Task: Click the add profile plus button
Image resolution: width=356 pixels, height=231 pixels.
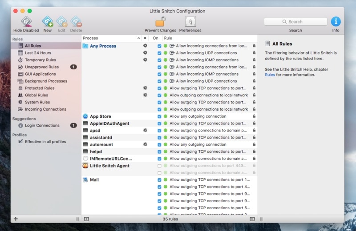Action: (16, 219)
